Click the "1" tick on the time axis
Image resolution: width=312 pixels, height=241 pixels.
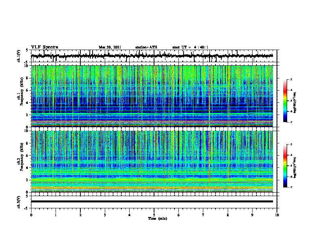click(x=56, y=215)
